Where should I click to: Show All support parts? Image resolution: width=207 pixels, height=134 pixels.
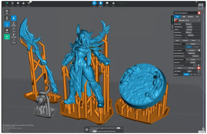click(14, 18)
